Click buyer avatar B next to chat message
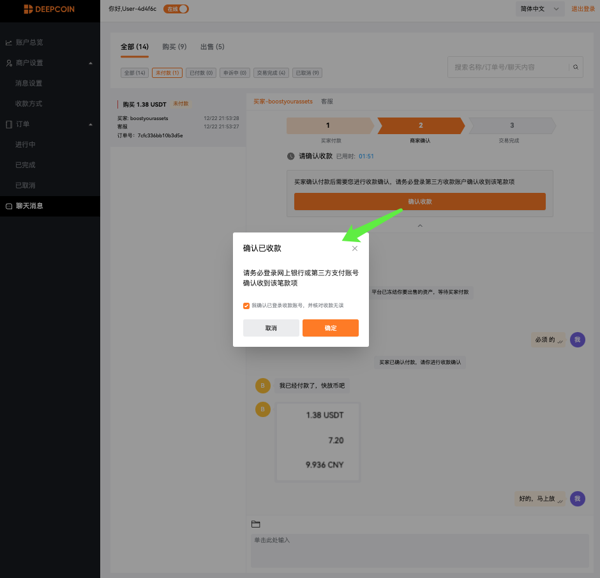Viewport: 600px width, 578px height. click(262, 386)
